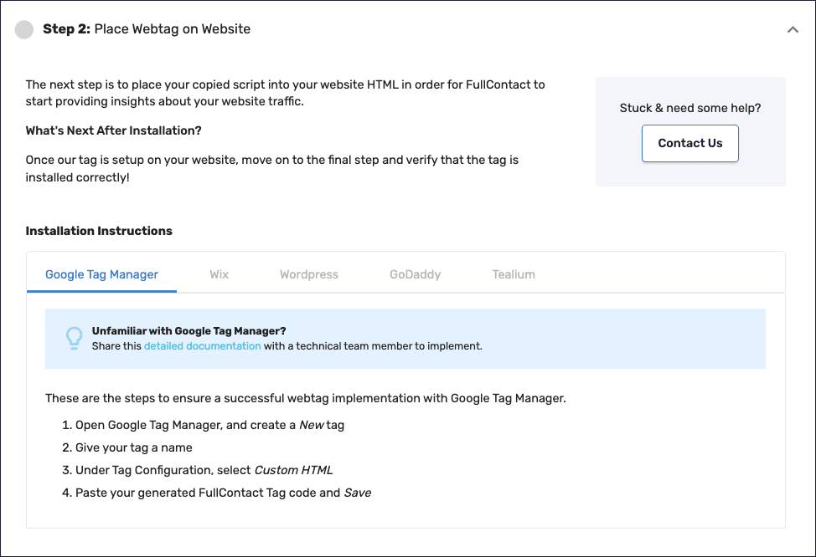816x557 pixels.
Task: Click the Step 2 progress circle indicator
Action: [x=24, y=28]
